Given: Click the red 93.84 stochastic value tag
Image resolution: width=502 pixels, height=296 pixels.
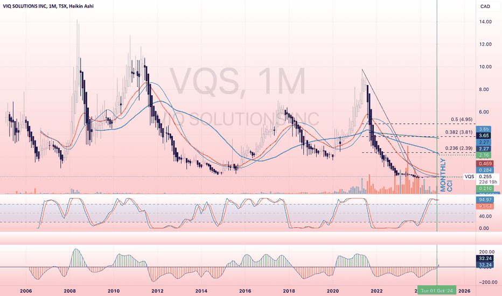Looking at the screenshot, I should pos(485,206).
